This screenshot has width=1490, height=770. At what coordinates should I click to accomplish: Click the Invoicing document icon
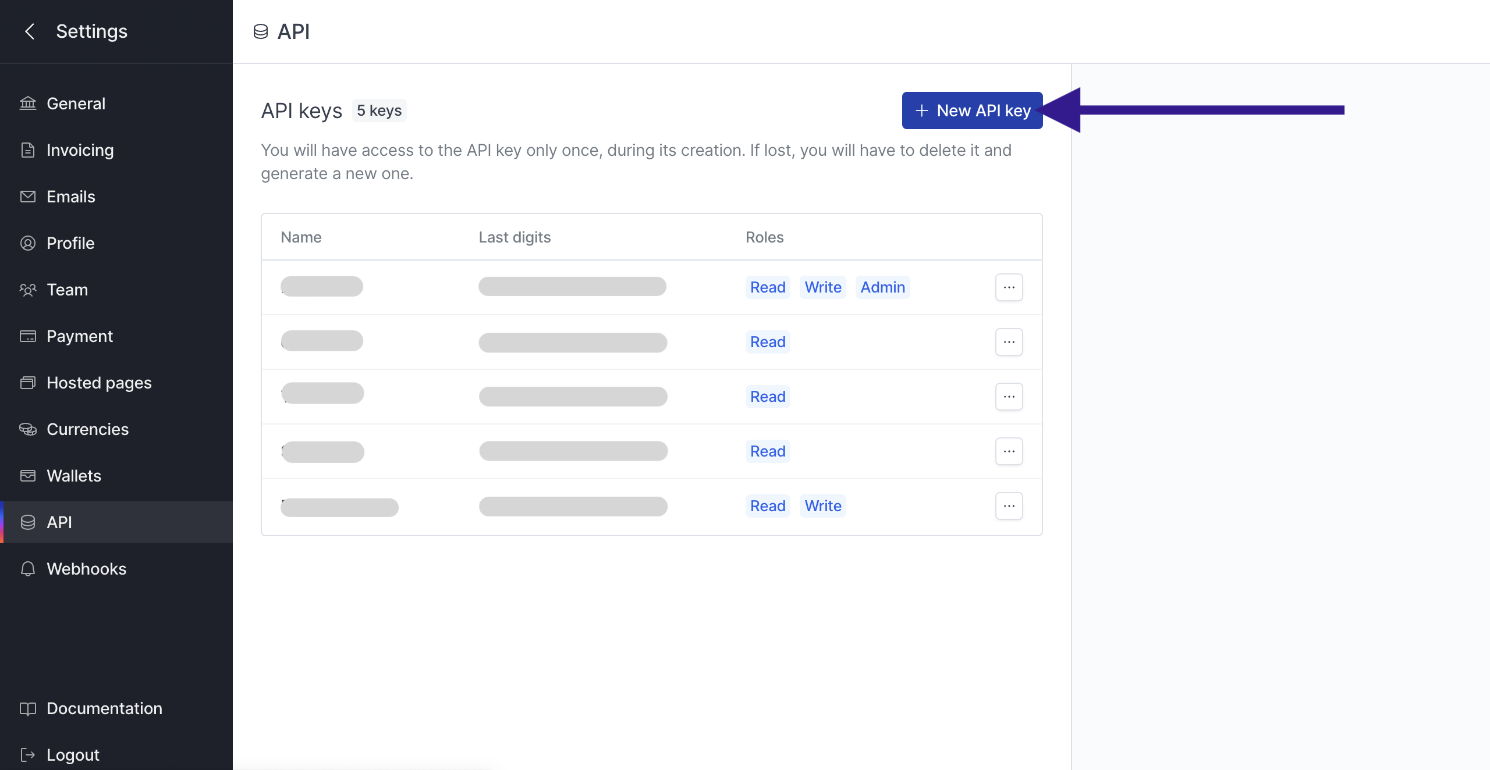(28, 150)
